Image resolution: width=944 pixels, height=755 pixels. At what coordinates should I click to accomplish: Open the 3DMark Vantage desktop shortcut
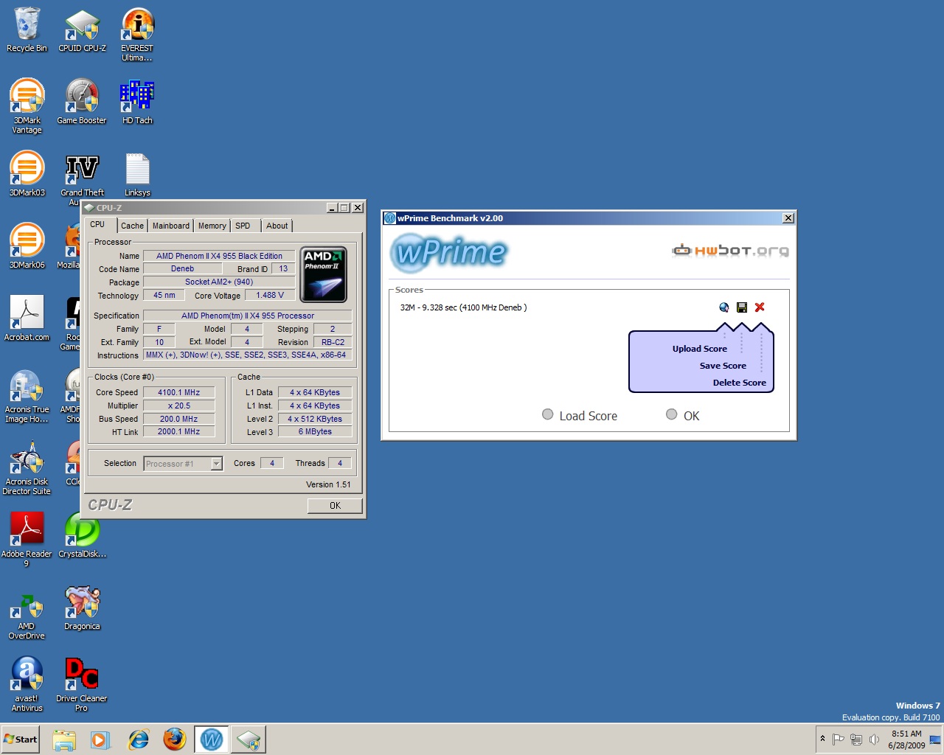27,105
